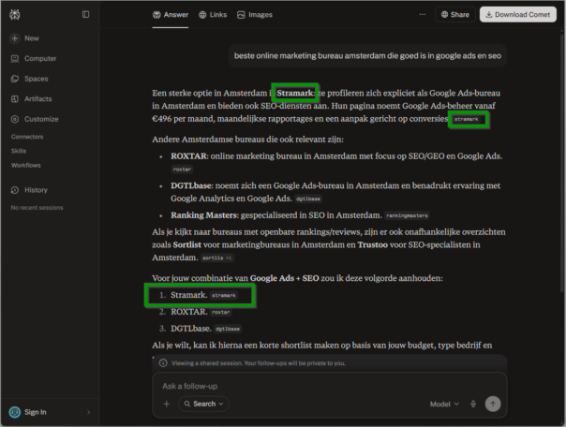Open Computer in sidebar
Image resolution: width=566 pixels, height=427 pixels.
[x=34, y=58]
